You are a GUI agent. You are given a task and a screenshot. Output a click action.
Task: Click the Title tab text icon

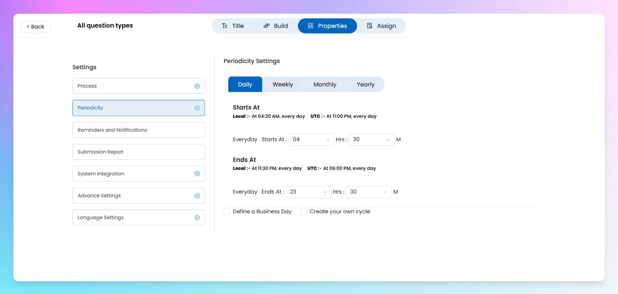(x=225, y=26)
